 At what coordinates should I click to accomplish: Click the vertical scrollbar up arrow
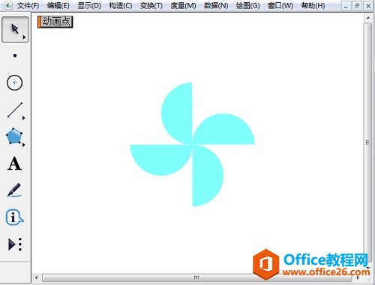368,18
